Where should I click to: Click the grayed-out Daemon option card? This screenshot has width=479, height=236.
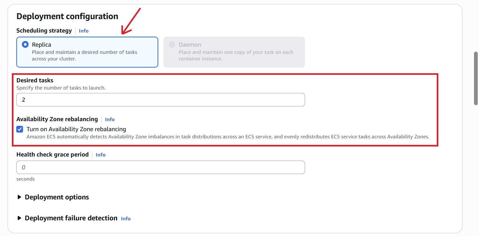234,52
